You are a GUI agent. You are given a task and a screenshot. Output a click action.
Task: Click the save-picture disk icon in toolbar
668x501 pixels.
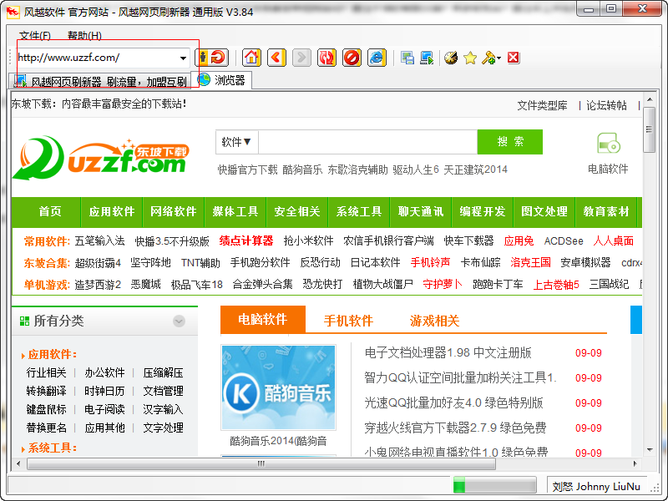click(x=407, y=58)
